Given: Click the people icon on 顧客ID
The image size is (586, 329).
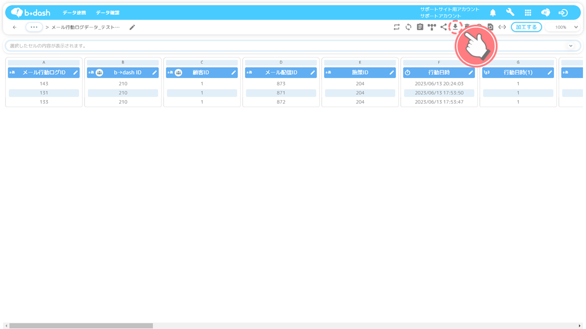Looking at the screenshot, I should click(x=179, y=73).
